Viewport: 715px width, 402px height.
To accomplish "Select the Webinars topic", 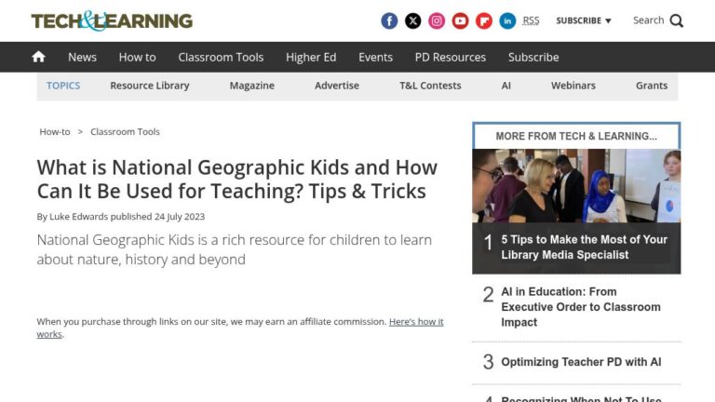I will point(573,86).
